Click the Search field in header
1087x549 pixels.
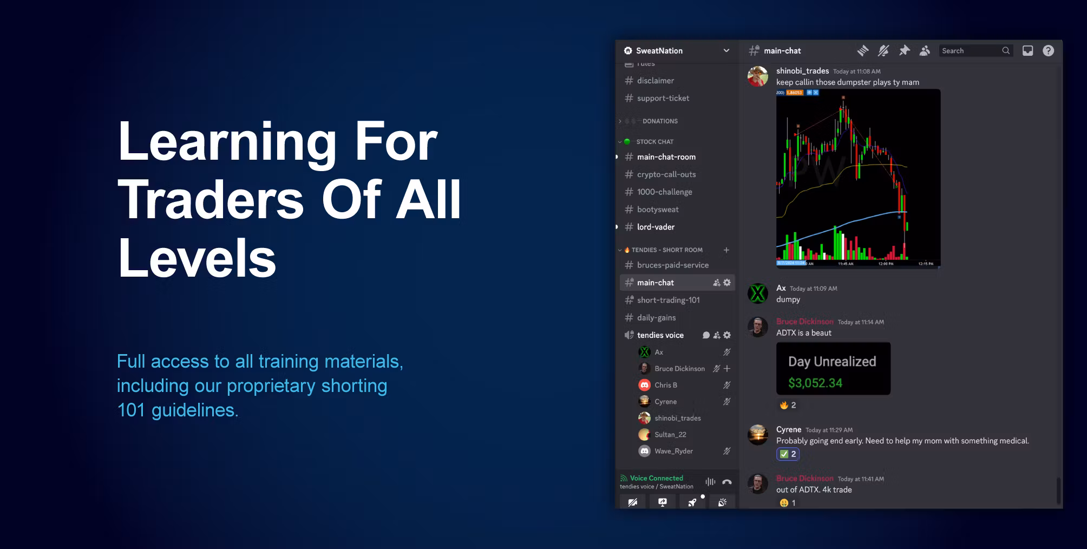[970, 51]
